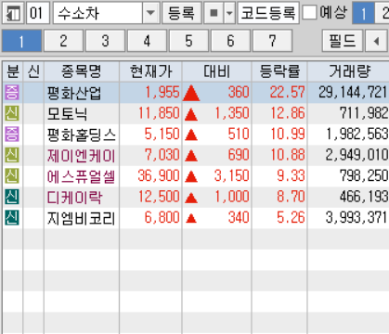Click the volume 29,144,721 cell
Viewport: 389px width, 334px height.
click(x=353, y=93)
